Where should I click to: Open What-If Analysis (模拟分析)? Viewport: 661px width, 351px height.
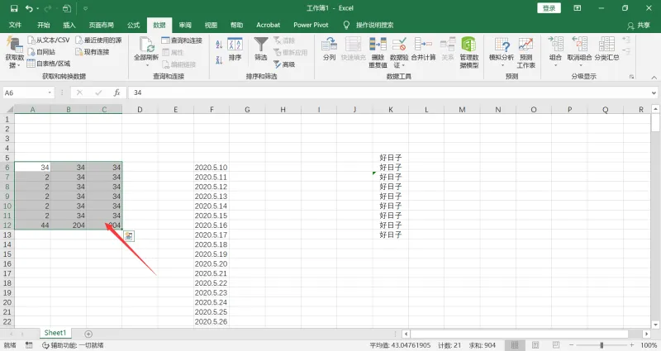[502, 52]
